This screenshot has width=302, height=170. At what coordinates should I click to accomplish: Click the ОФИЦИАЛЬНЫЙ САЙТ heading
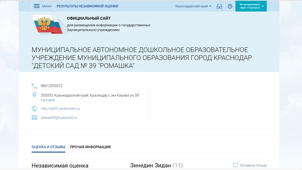pyautogui.click(x=89, y=18)
